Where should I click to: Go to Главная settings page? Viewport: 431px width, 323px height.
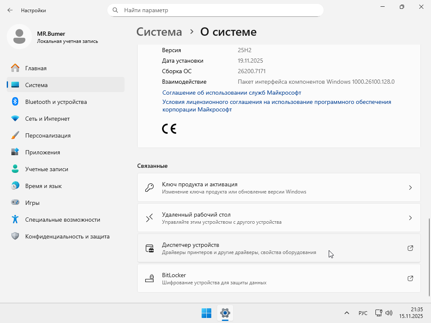pyautogui.click(x=36, y=68)
